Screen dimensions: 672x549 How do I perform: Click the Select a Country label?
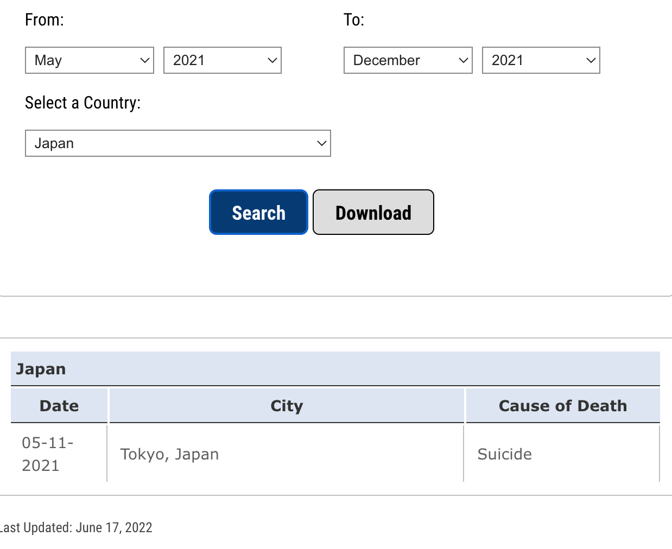tap(83, 103)
